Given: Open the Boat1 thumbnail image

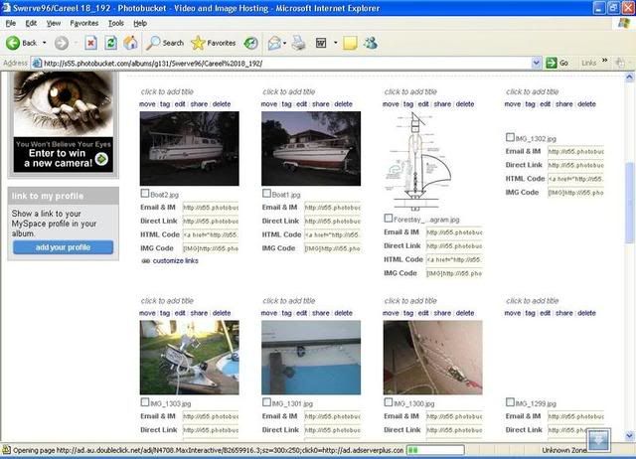Looking at the screenshot, I should tap(311, 148).
